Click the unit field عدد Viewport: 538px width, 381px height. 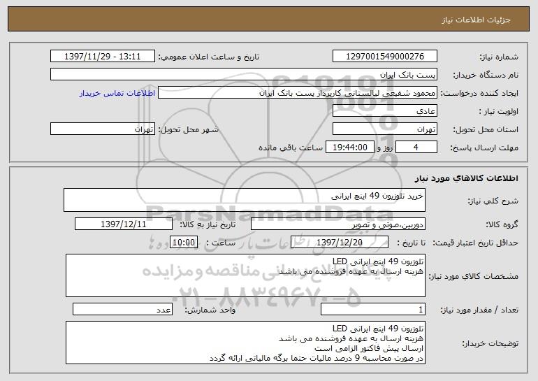pyautogui.click(x=122, y=309)
